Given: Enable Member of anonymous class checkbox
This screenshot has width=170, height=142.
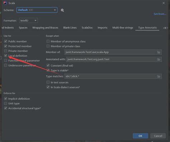Looking at the screenshot, I should [x=48, y=41].
